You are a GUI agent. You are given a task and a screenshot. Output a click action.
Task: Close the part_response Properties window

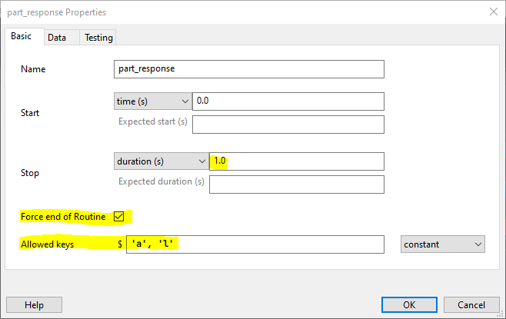(492, 12)
